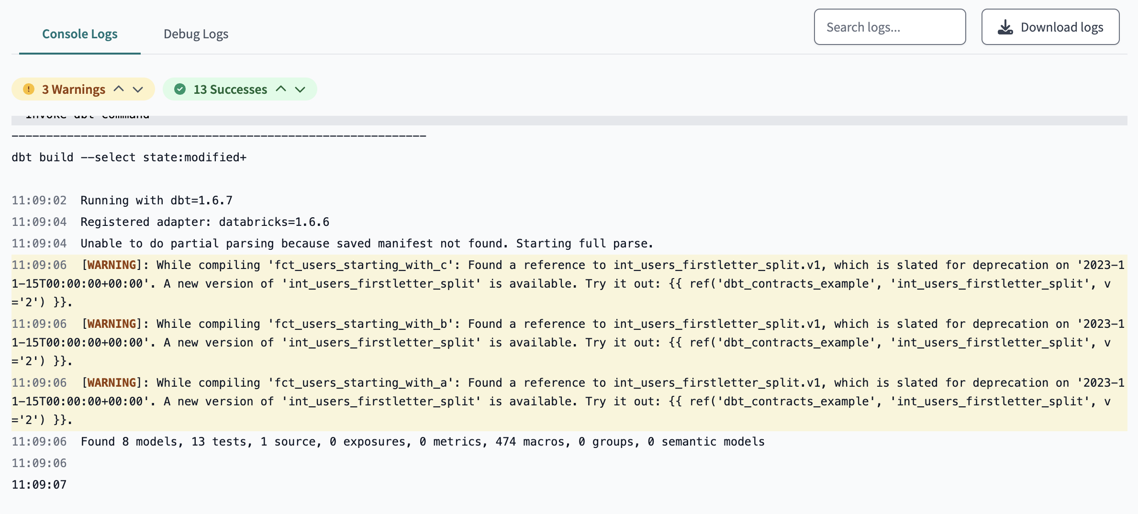
Task: Click the Download logs button
Action: tap(1050, 27)
